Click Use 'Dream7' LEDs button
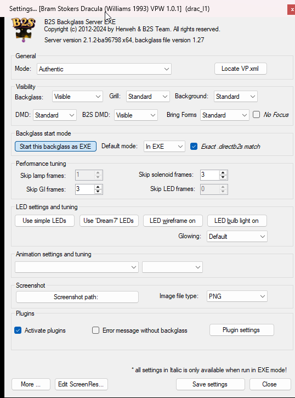Screen dimensions: 295x398 pos(109,221)
